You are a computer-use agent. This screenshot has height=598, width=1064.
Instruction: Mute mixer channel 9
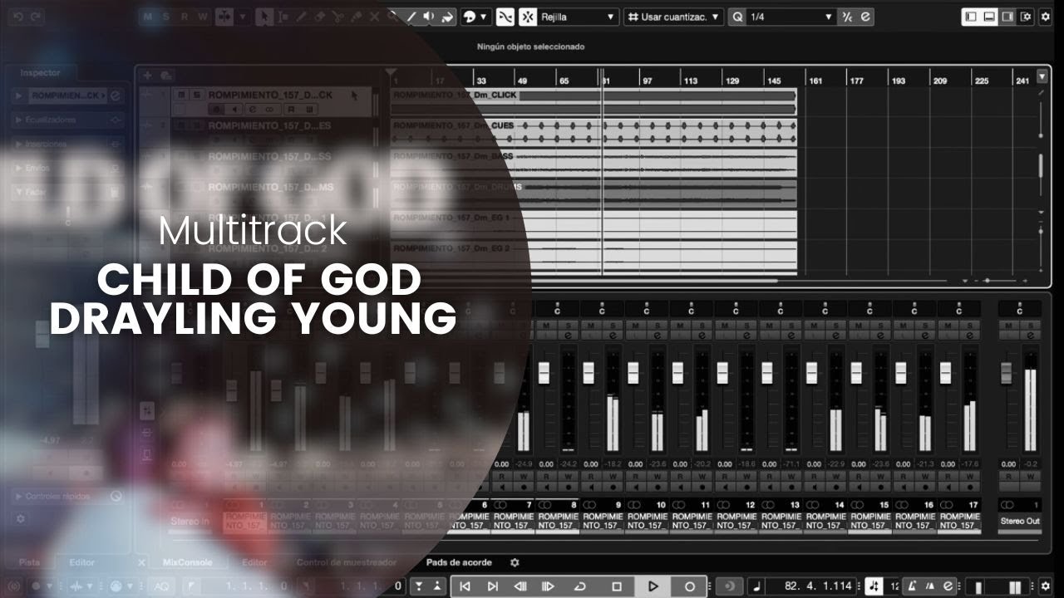590,325
